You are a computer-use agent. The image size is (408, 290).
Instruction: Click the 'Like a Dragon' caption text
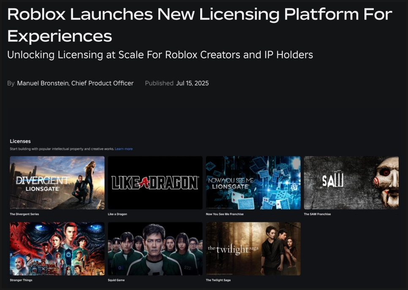point(117,214)
